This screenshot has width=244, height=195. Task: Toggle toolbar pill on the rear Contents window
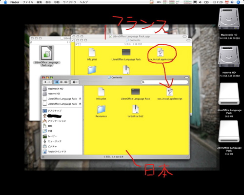pyautogui.click(x=188, y=40)
